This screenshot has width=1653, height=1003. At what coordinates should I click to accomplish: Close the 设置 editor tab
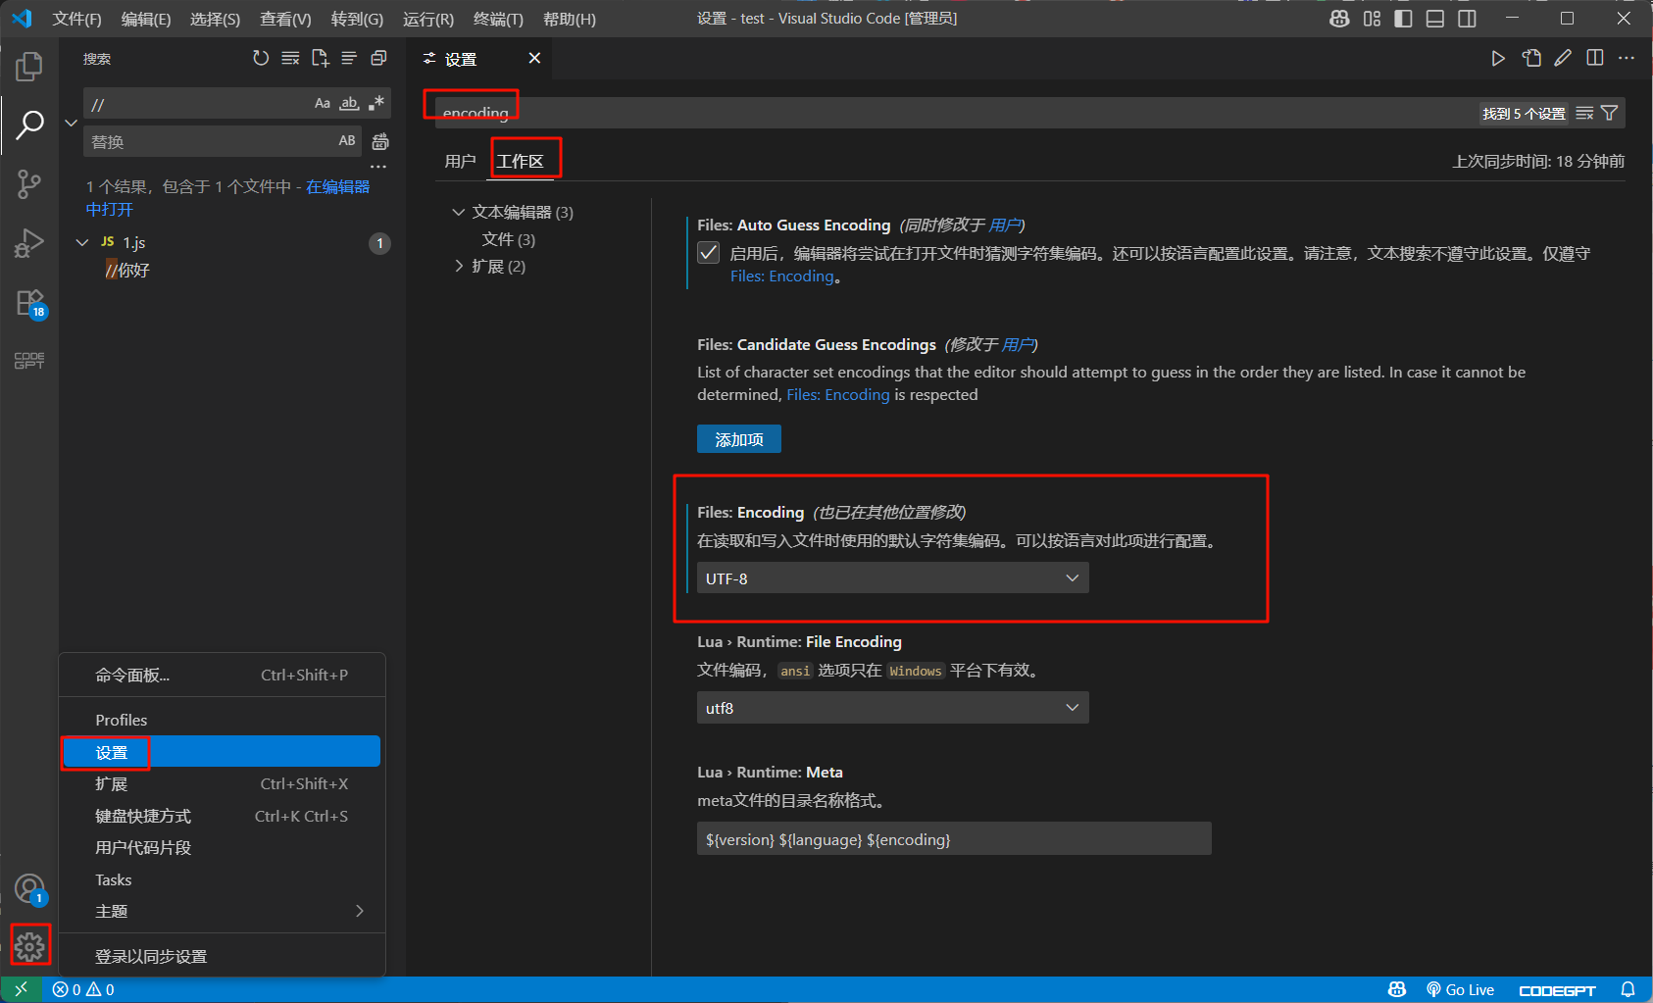[534, 59]
